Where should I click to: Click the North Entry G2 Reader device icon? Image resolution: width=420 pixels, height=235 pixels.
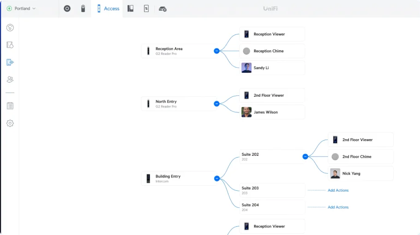(148, 104)
